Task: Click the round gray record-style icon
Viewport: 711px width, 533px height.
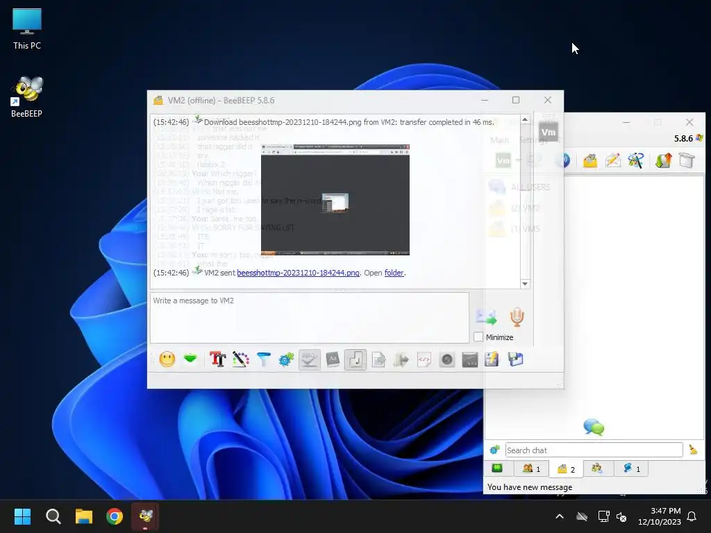Action: (447, 360)
